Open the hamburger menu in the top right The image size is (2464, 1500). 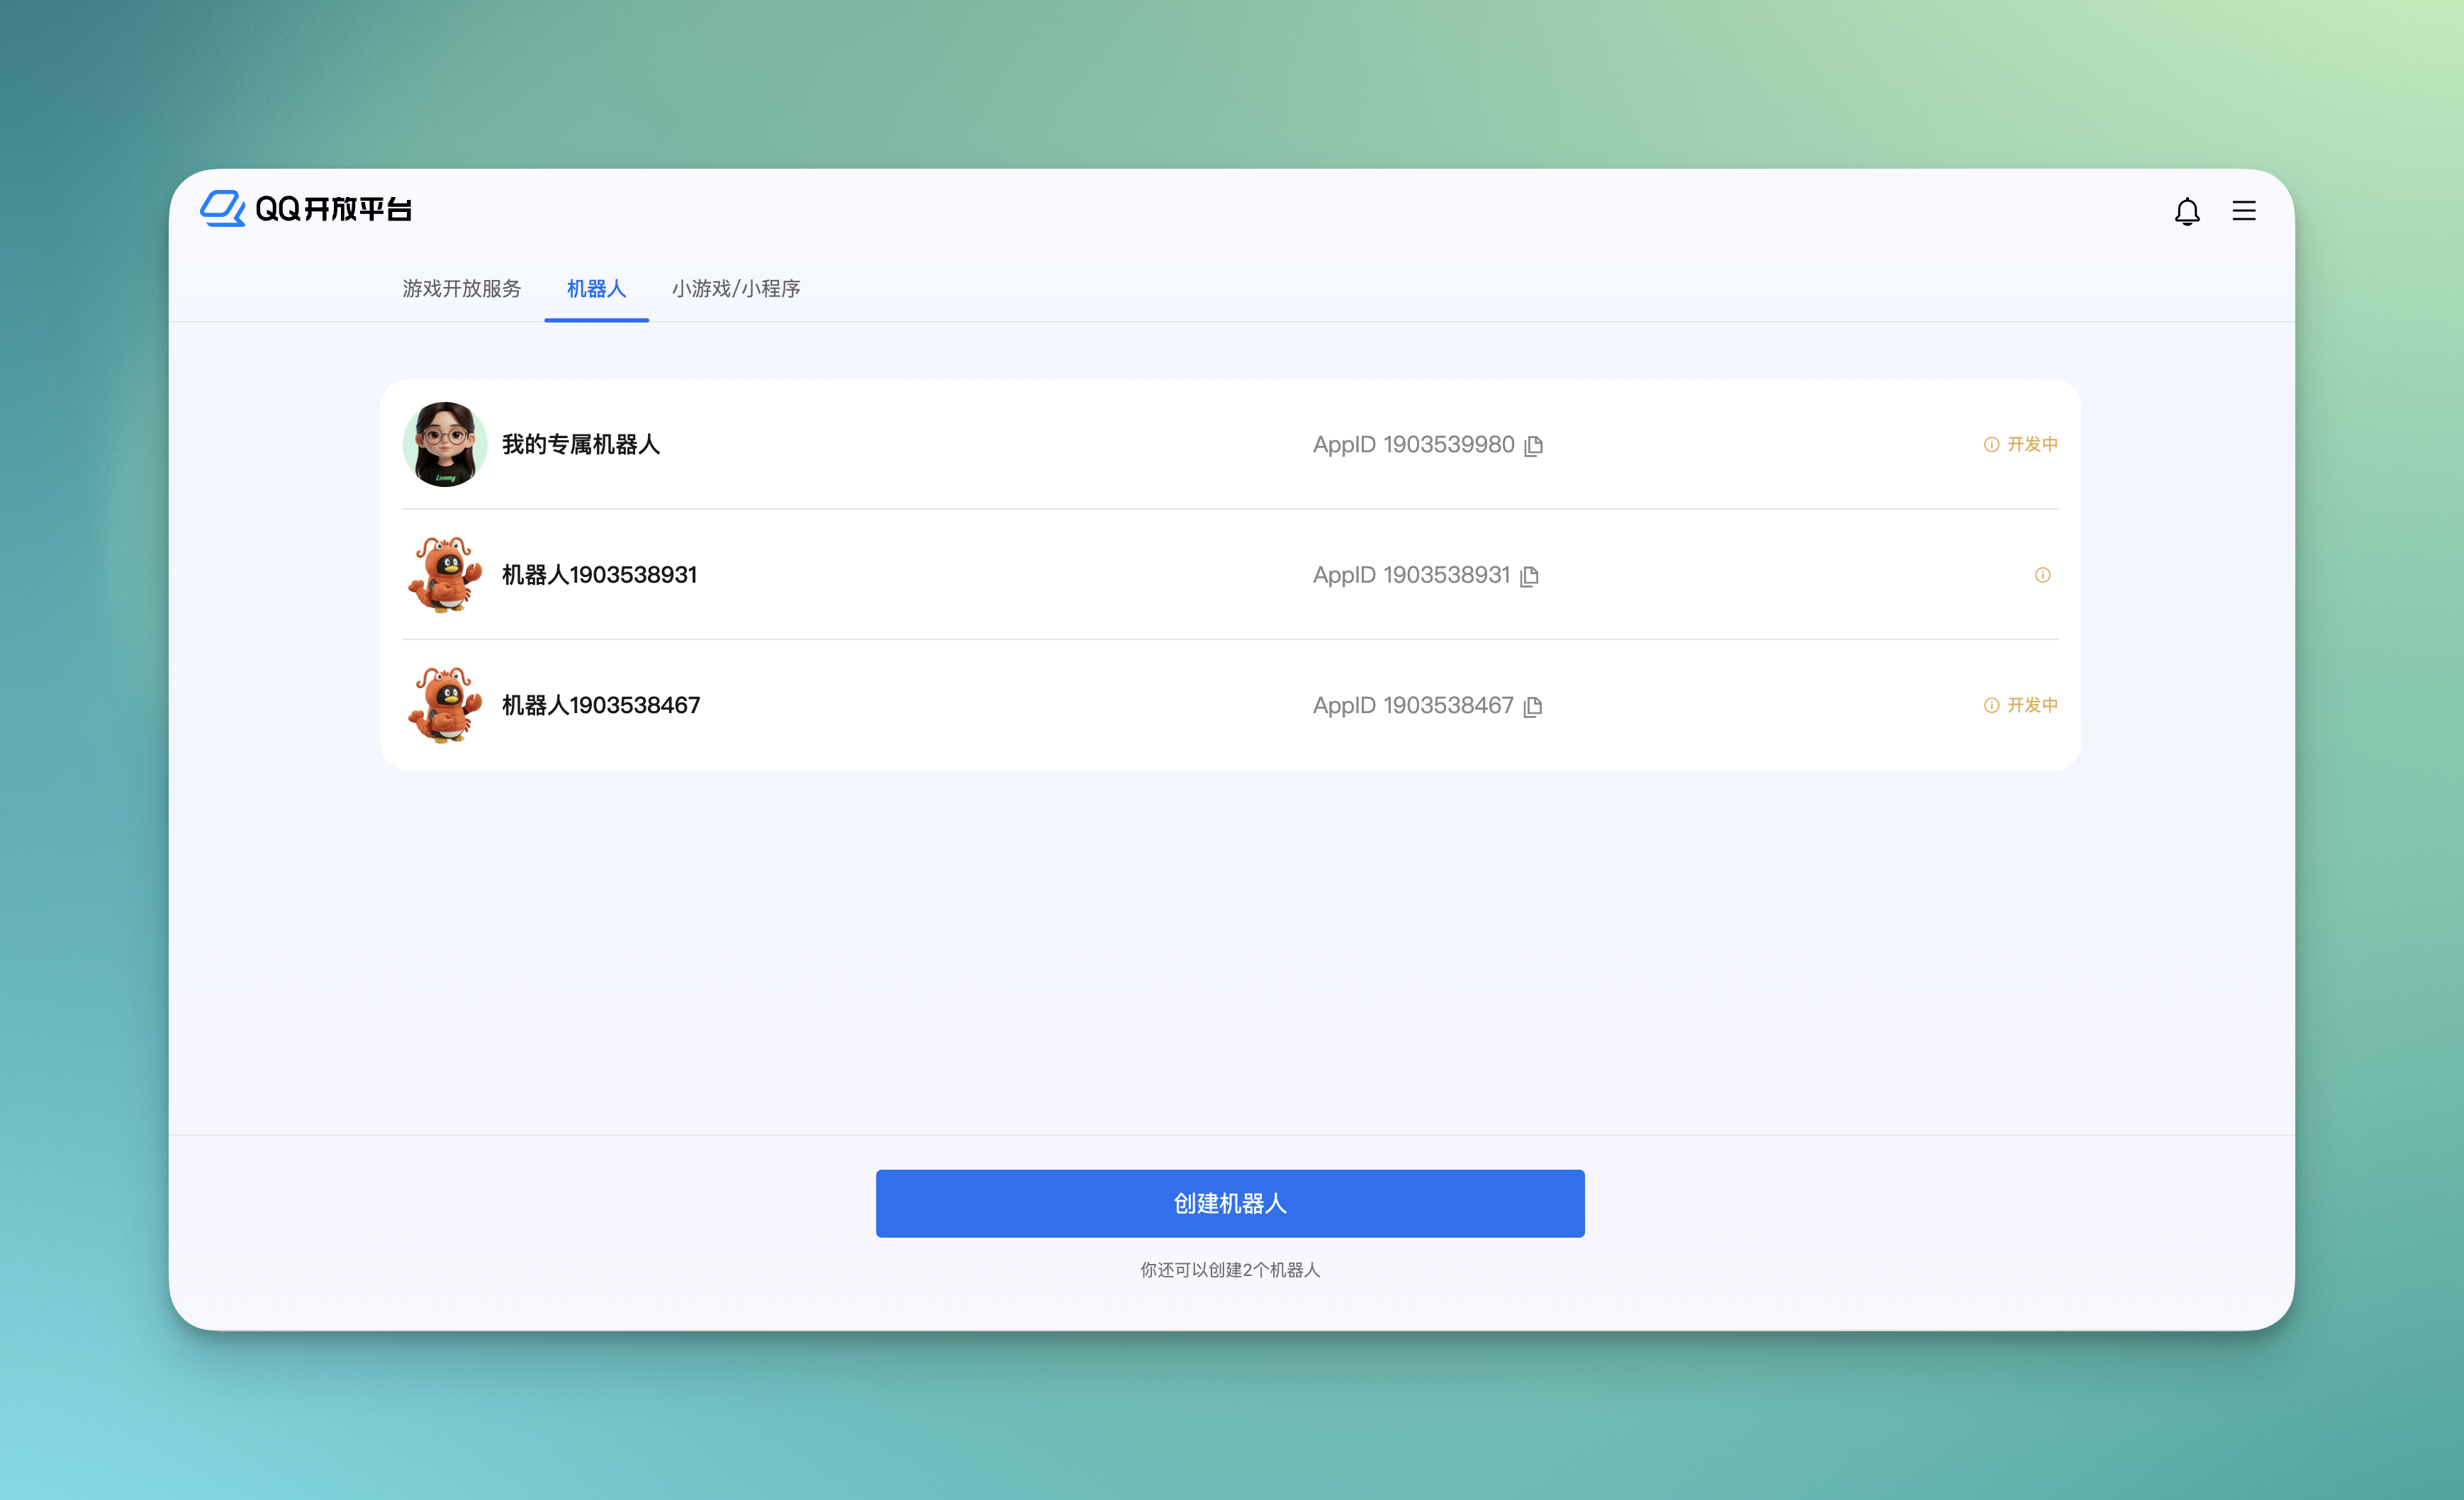(2244, 211)
